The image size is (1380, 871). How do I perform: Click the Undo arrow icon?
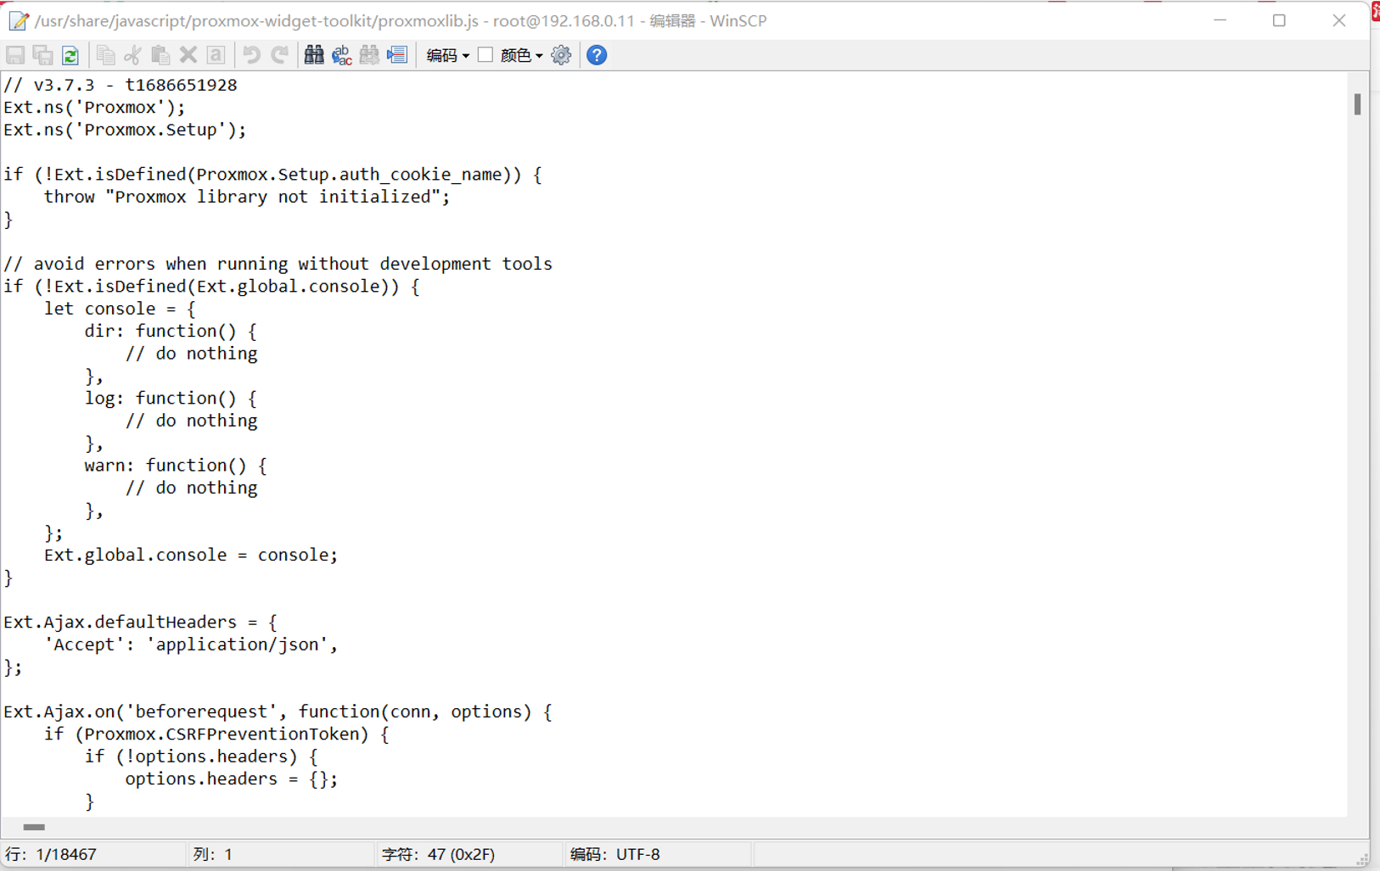pyautogui.click(x=251, y=55)
